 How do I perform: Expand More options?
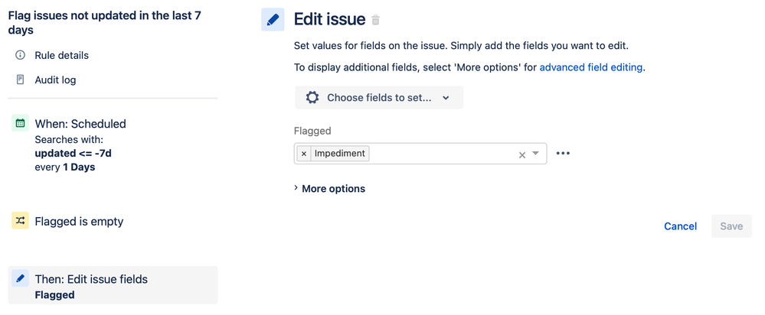(329, 188)
